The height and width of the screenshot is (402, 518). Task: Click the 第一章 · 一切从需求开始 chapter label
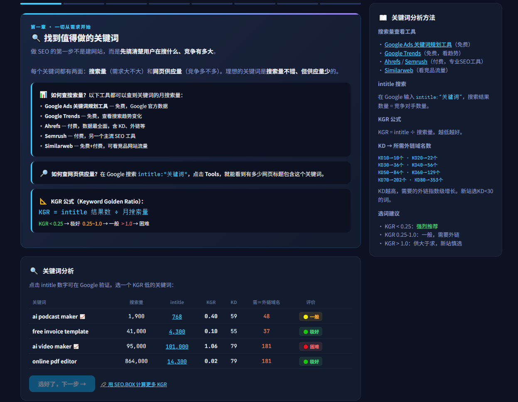pos(61,27)
